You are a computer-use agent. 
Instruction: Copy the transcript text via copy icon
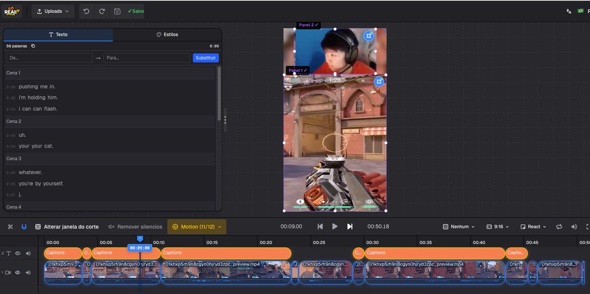[x=33, y=46]
